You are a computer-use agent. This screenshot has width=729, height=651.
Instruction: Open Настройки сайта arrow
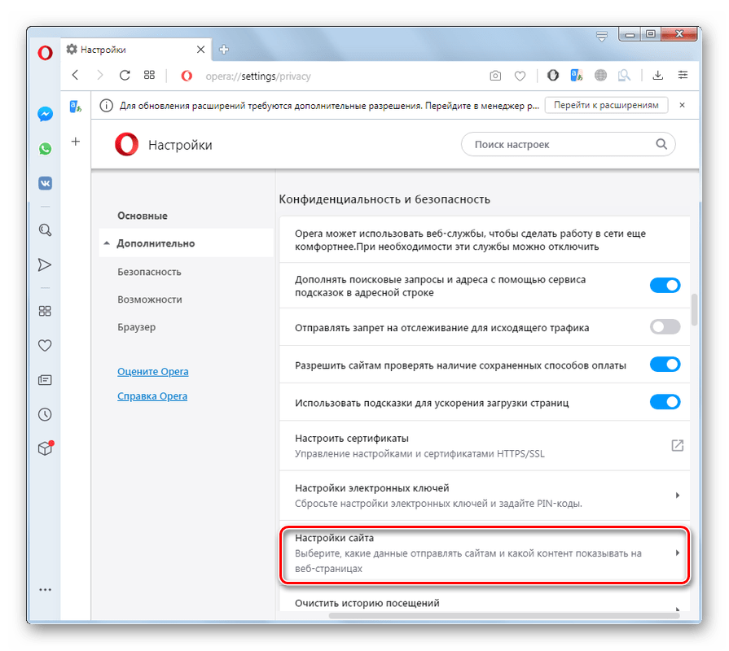(x=678, y=553)
